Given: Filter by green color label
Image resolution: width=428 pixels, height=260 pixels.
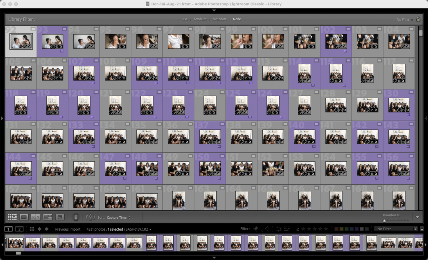Looking at the screenshot, I should [x=347, y=229].
